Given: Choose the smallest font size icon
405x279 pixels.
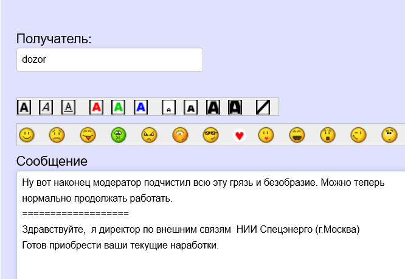Looking at the screenshot, I should tap(168, 107).
